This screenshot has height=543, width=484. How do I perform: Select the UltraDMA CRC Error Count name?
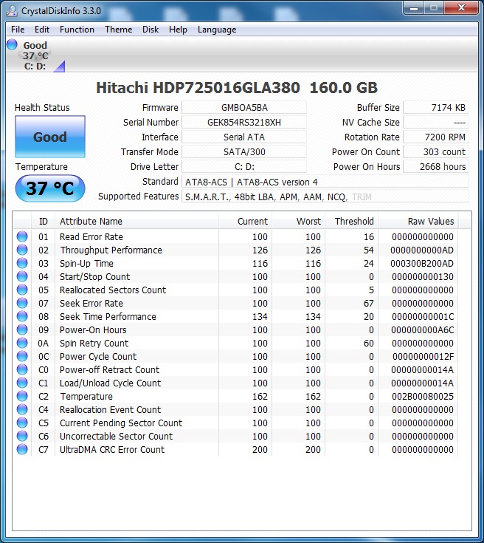tap(112, 449)
